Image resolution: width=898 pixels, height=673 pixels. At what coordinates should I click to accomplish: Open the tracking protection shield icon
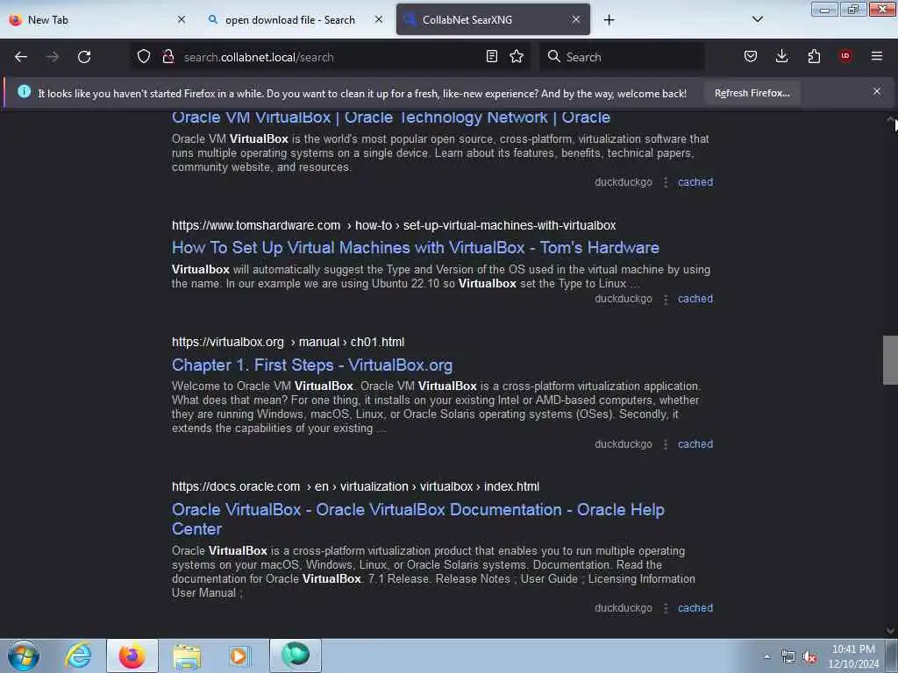point(144,57)
